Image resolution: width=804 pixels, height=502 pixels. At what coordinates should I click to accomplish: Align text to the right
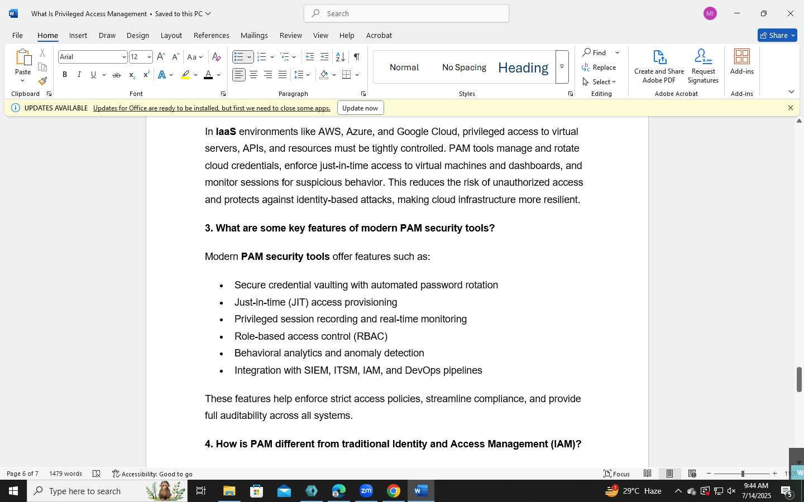tap(268, 75)
